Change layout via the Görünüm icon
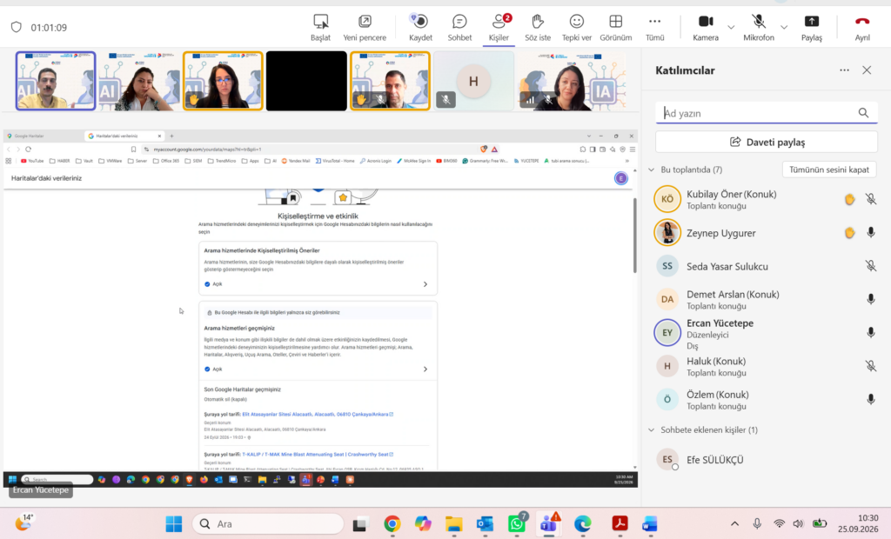 (x=615, y=22)
